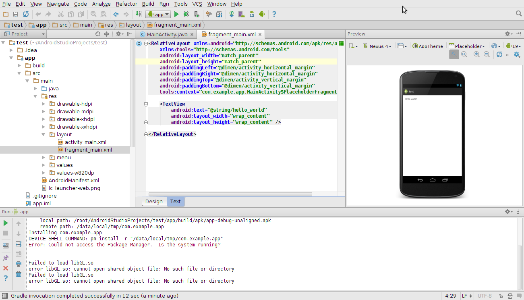This screenshot has height=300, width=524.
Task: Click the Synchronize icon in main toolbar
Action: pyautogui.click(x=25, y=14)
